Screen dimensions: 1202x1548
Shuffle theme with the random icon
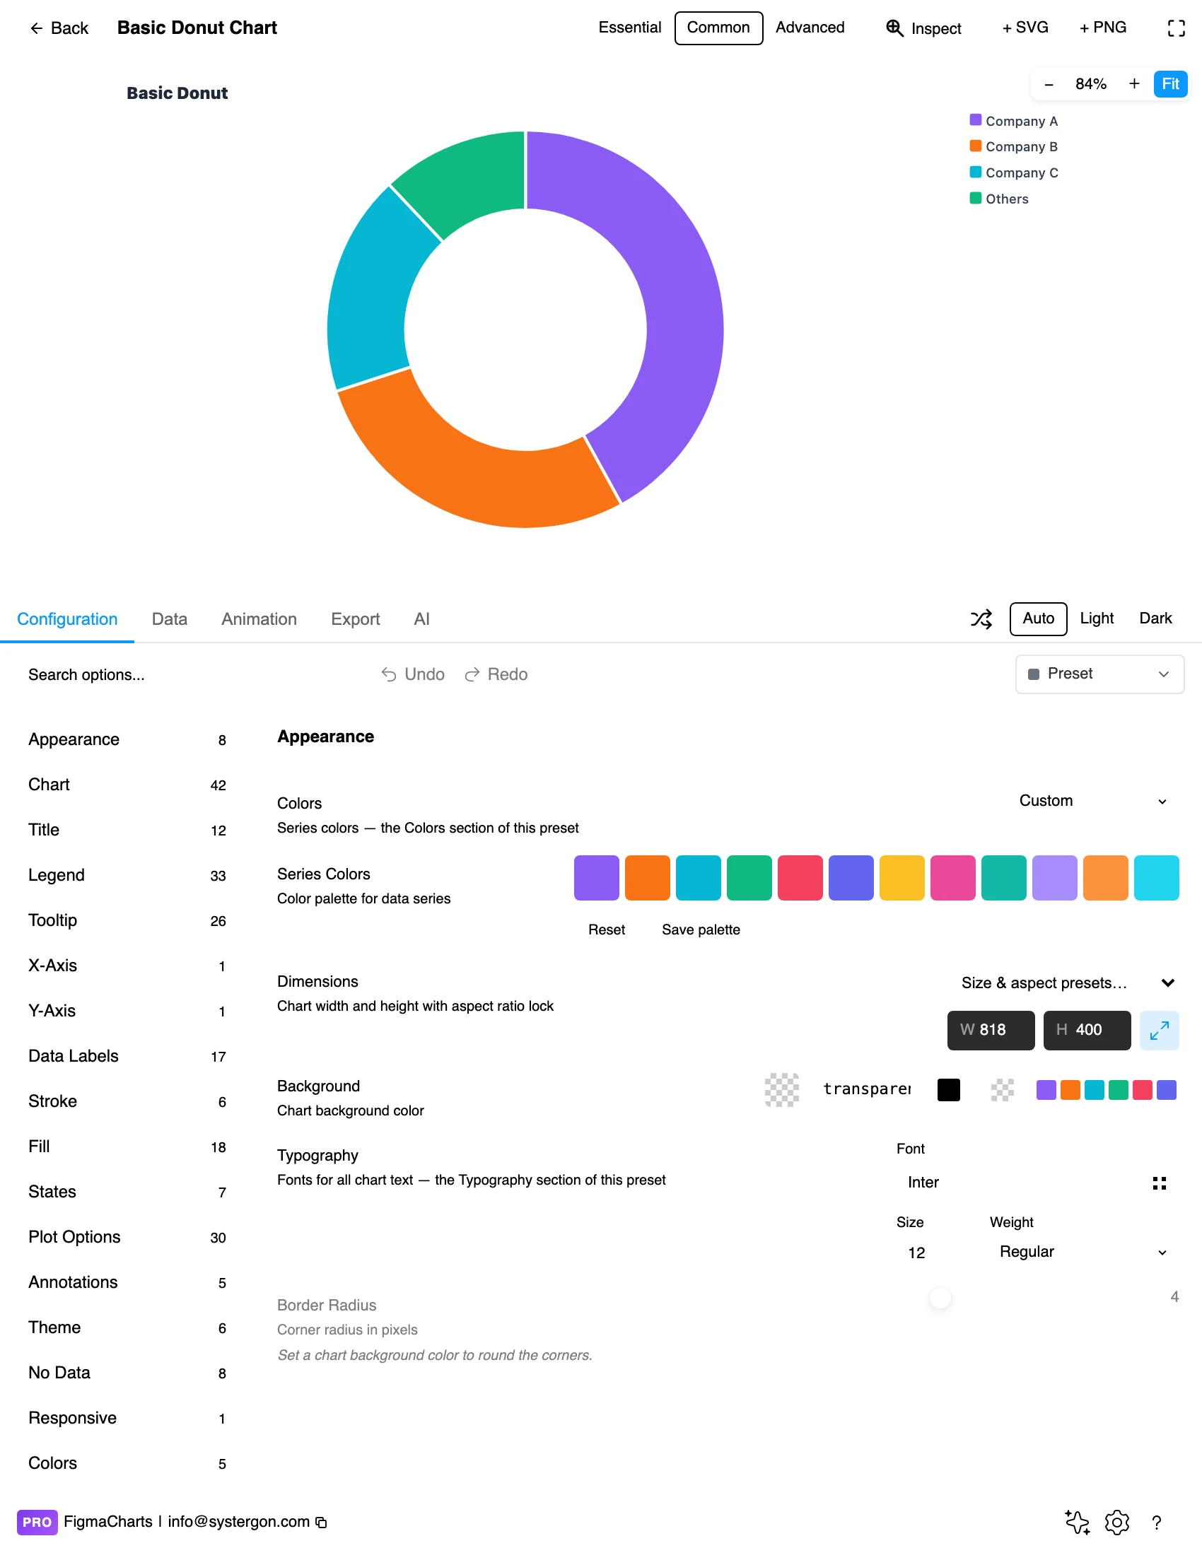click(981, 618)
